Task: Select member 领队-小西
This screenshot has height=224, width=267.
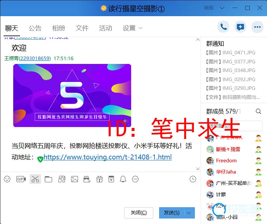Action: 234,217
